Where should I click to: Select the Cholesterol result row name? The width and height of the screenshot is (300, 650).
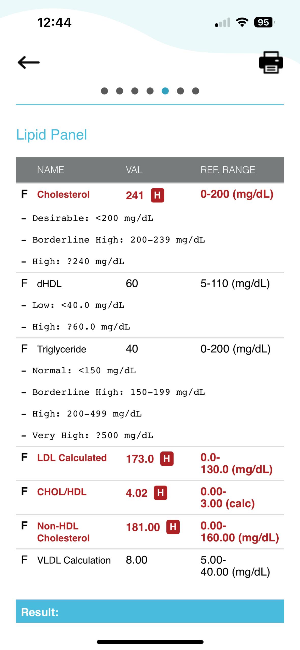[x=63, y=195]
